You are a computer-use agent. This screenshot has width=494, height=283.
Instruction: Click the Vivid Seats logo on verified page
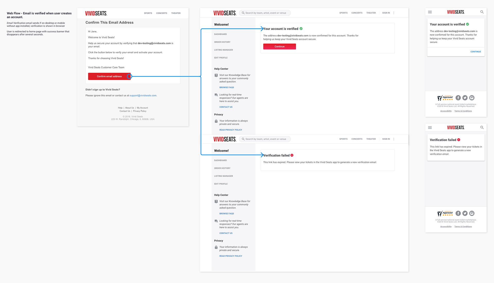[225, 13]
